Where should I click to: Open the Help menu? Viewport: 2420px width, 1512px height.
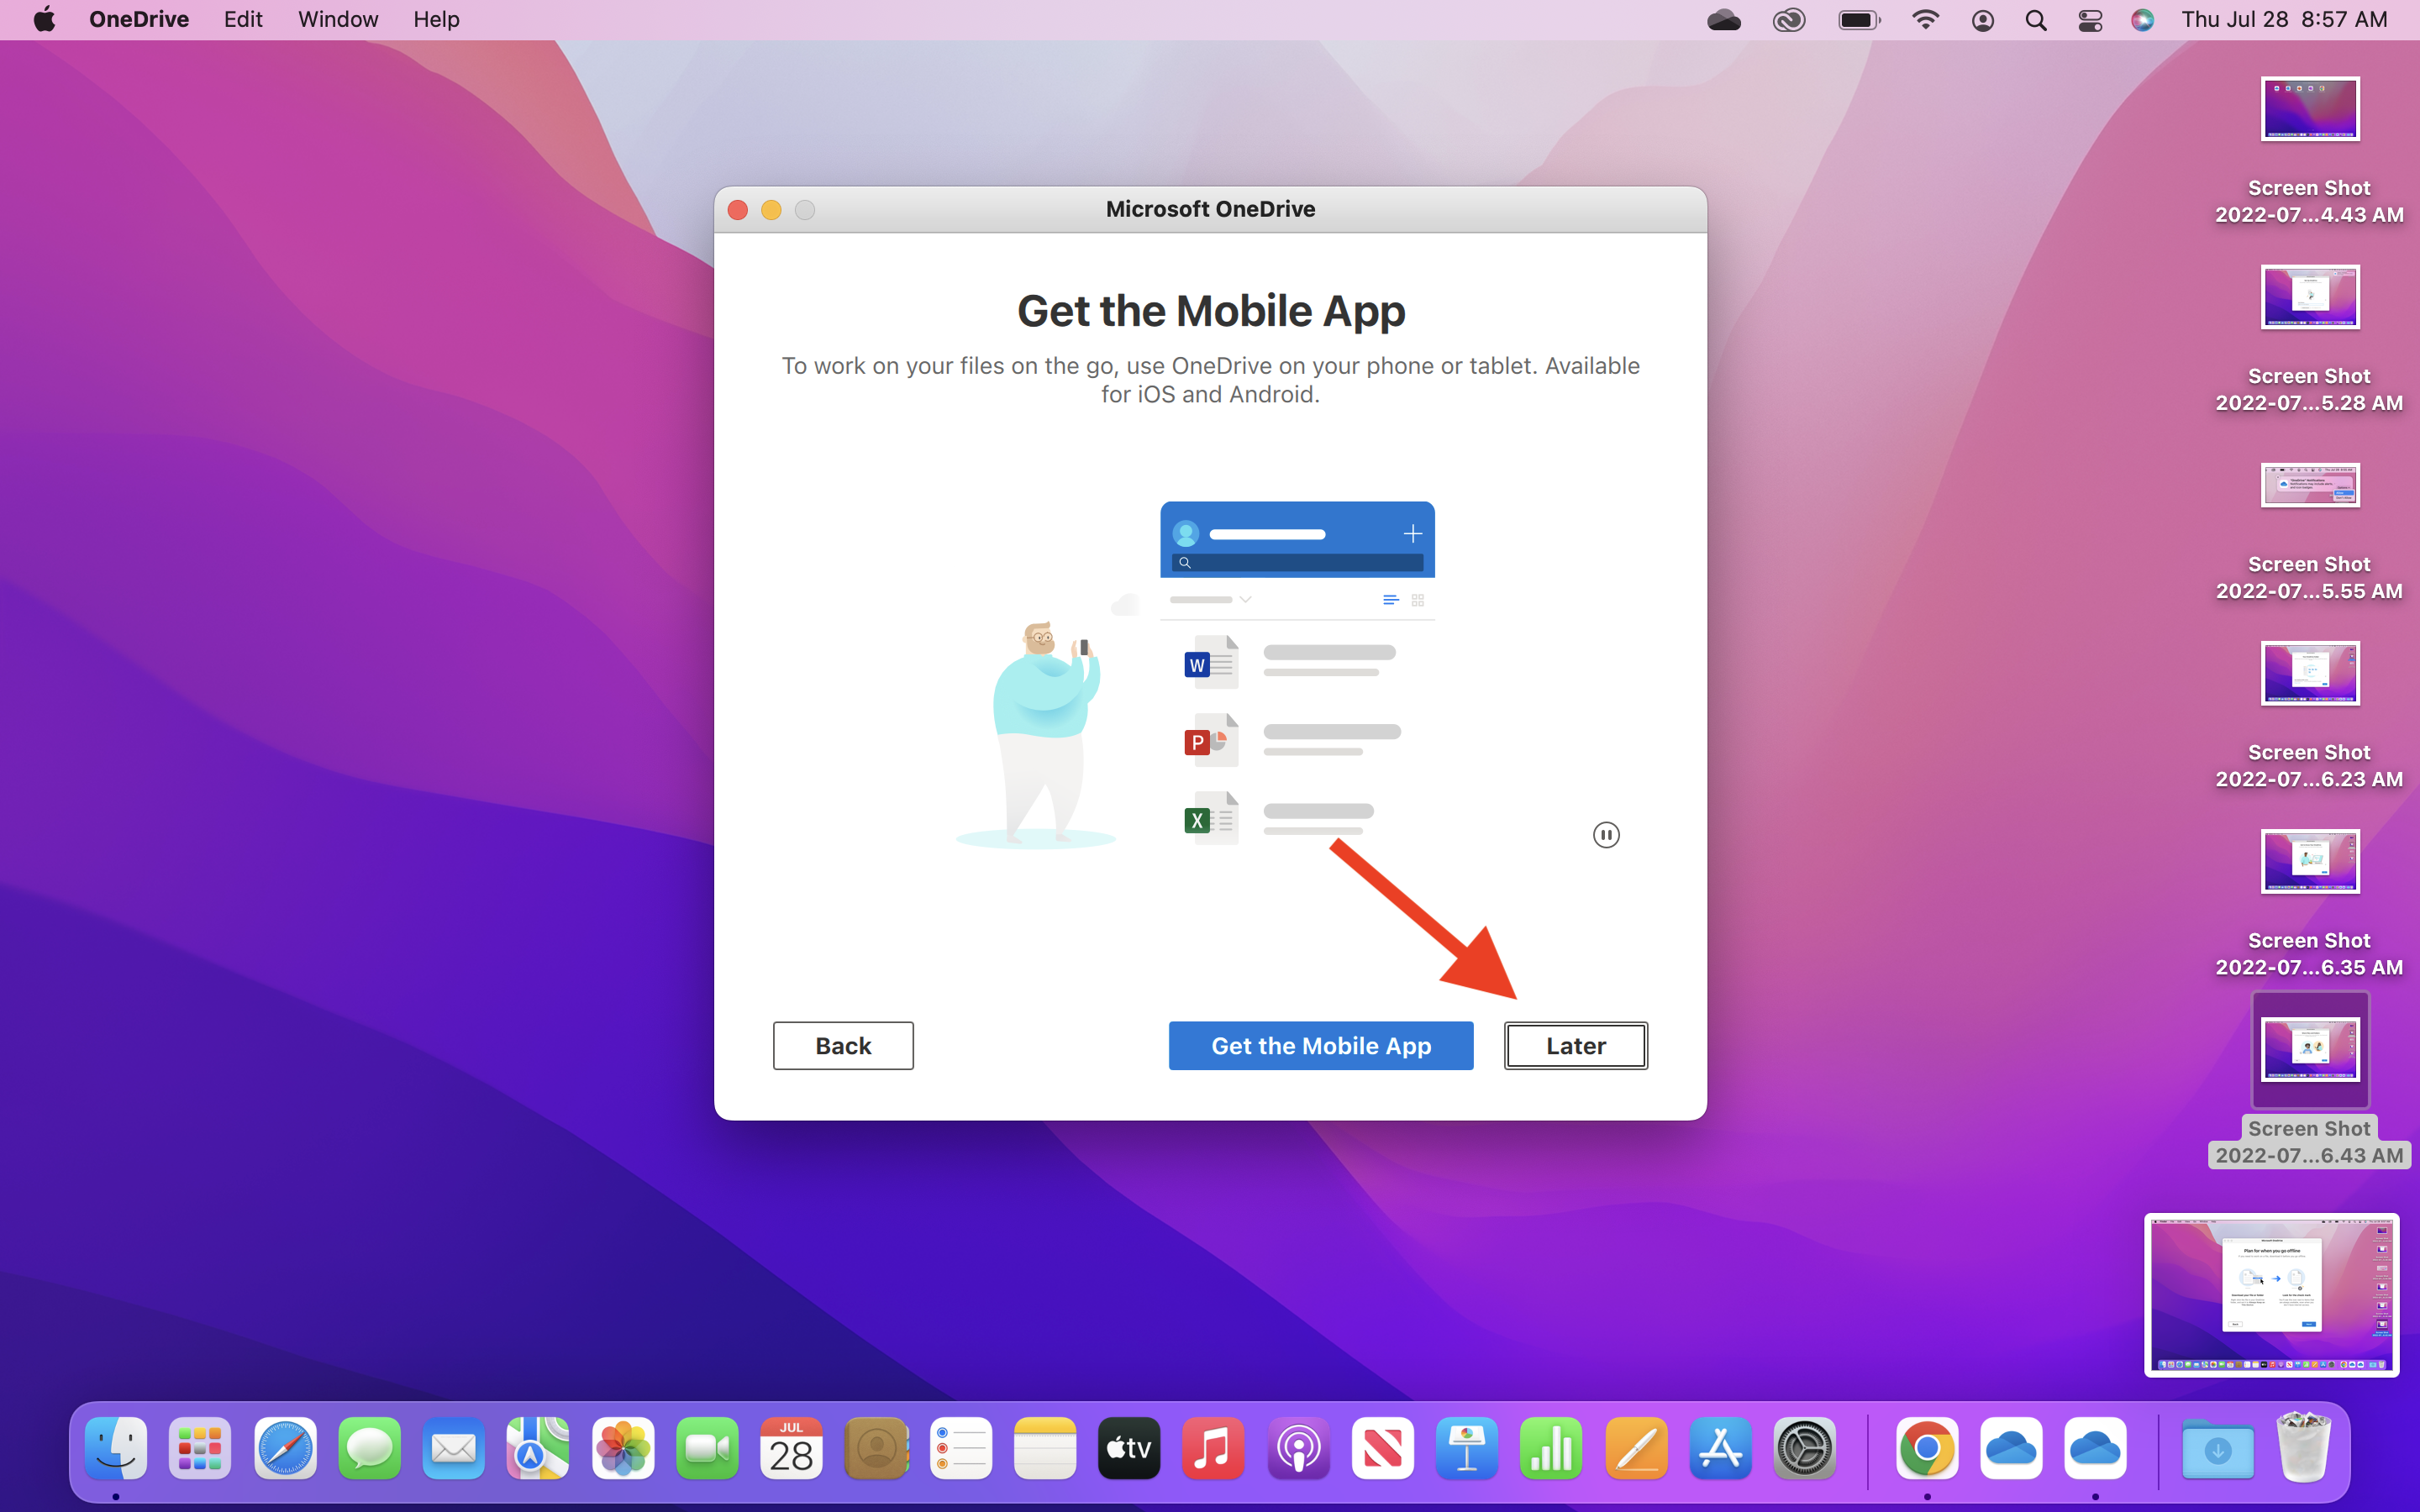click(x=436, y=19)
